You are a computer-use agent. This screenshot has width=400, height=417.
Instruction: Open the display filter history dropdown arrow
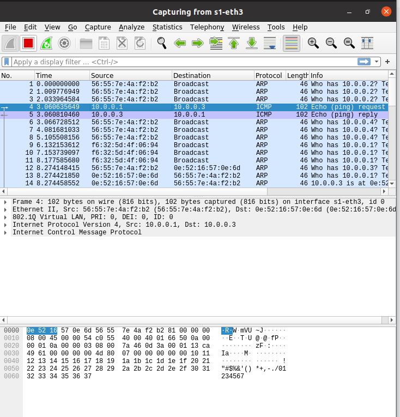(x=377, y=62)
